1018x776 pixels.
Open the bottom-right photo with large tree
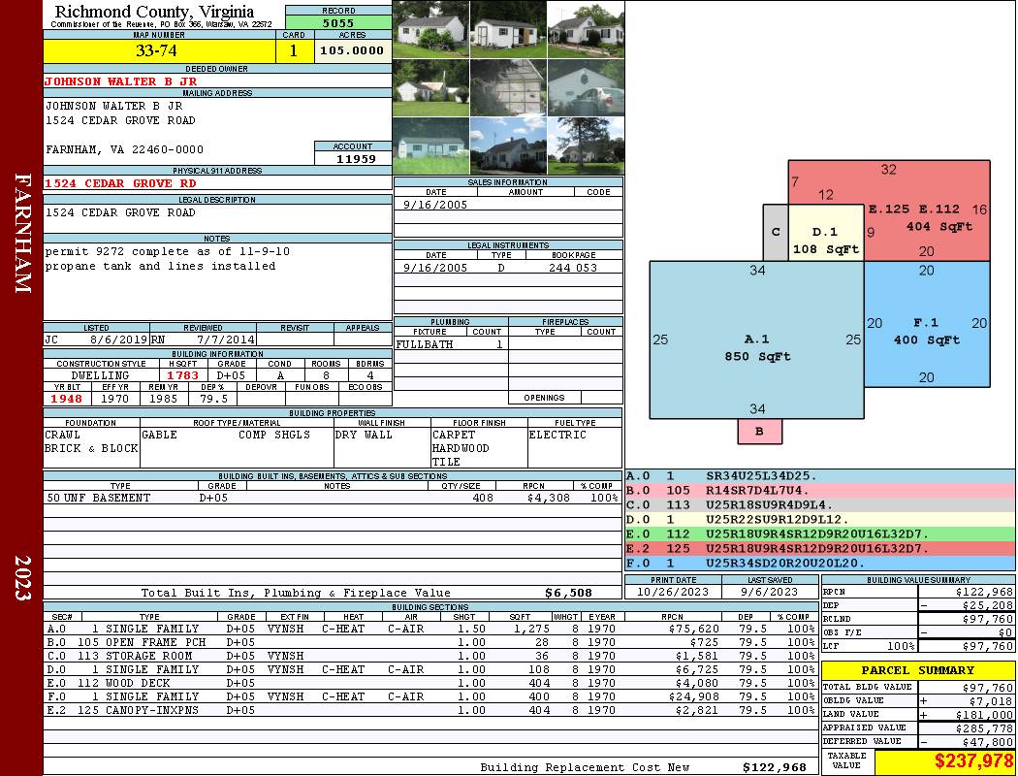(586, 145)
